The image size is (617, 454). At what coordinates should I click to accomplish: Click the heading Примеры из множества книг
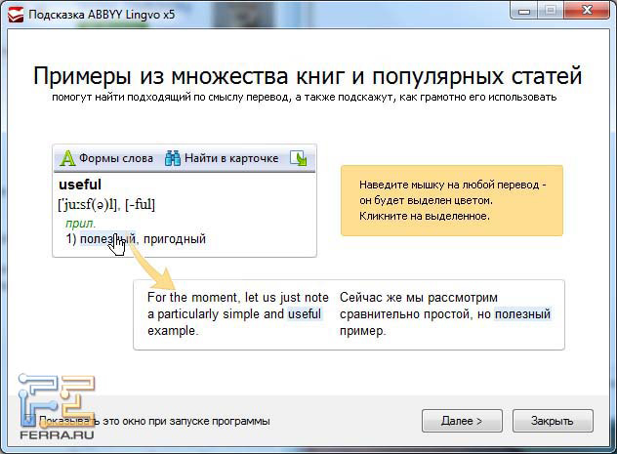pyautogui.click(x=189, y=76)
